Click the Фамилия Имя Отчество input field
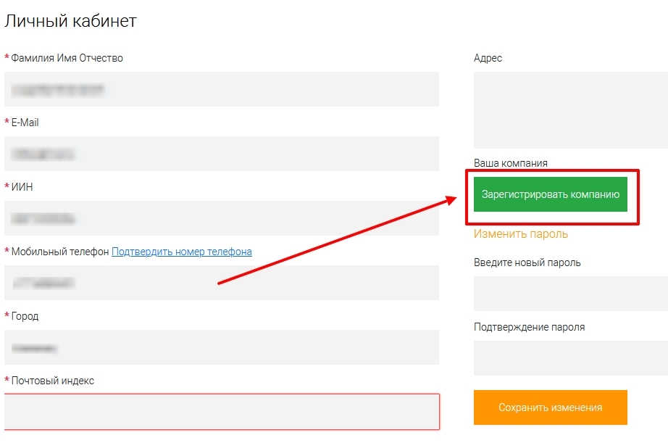The width and height of the screenshot is (668, 443). tap(221, 89)
